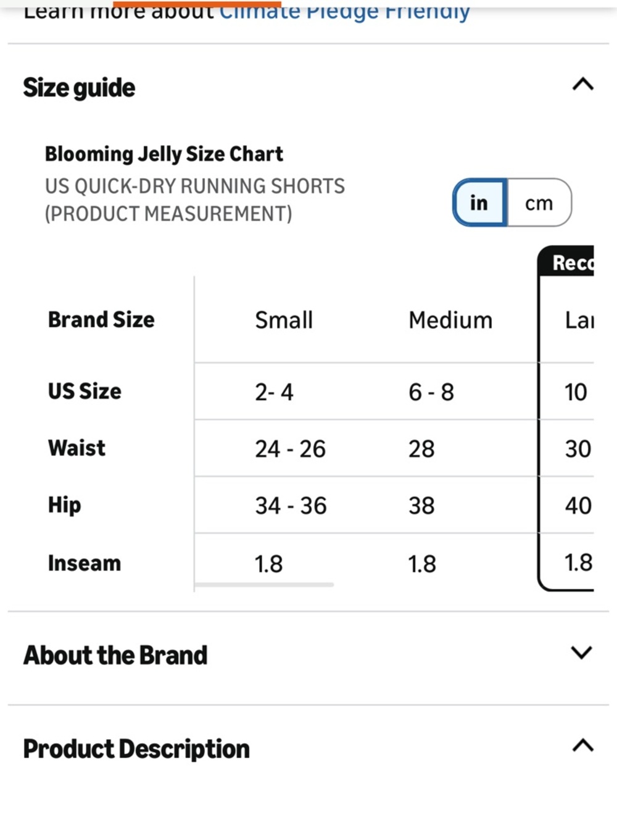Image resolution: width=617 pixels, height=823 pixels.
Task: Switch size chart units to cm
Action: coord(539,203)
